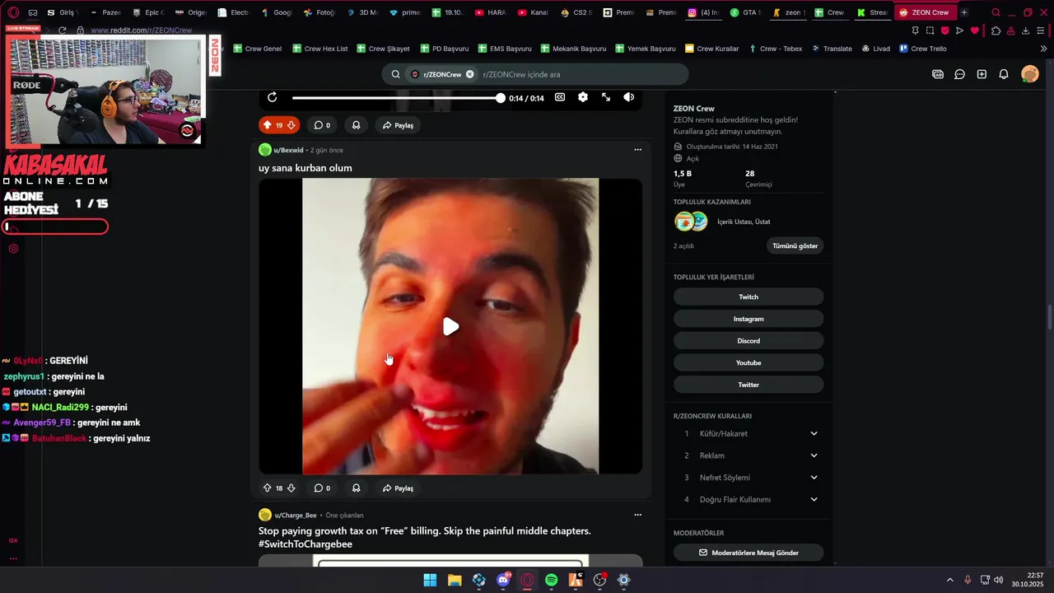
Task: Upvote the post with 18 votes
Action: 267,488
